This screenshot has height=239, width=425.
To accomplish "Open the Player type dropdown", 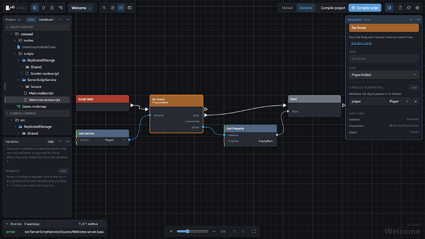I will [399, 102].
